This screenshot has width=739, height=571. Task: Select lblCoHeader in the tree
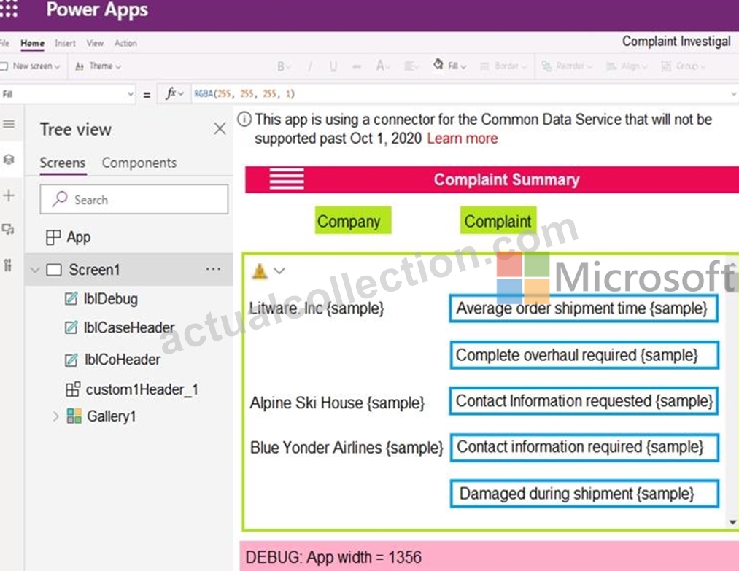[x=122, y=360]
